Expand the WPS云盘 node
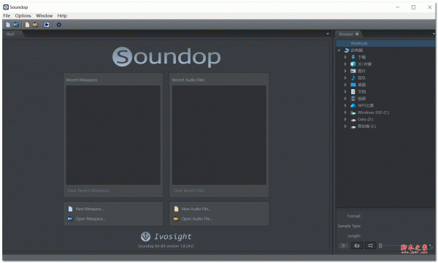Screen dimensions: 438x263 click(x=345, y=105)
